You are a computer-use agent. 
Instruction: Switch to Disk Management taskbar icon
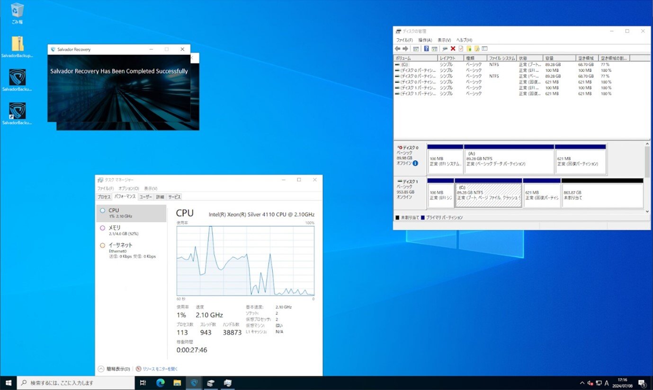click(x=211, y=383)
